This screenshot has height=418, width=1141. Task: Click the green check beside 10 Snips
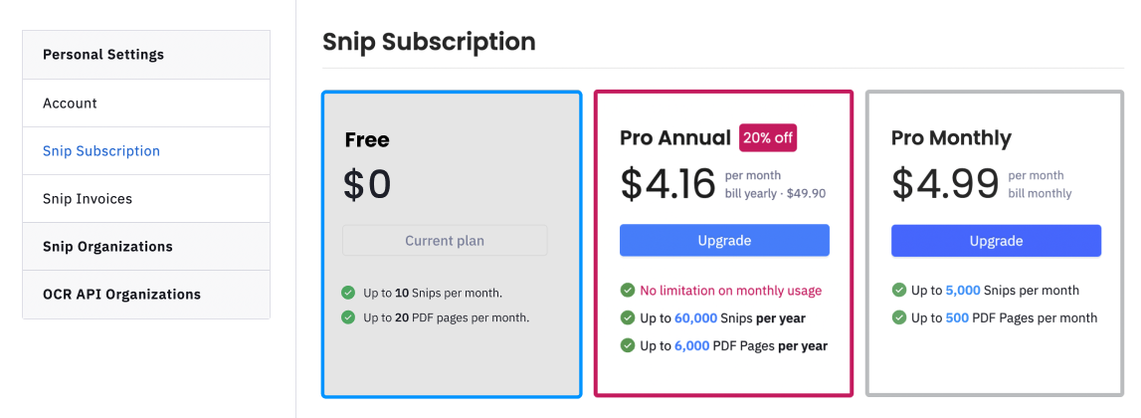click(348, 293)
